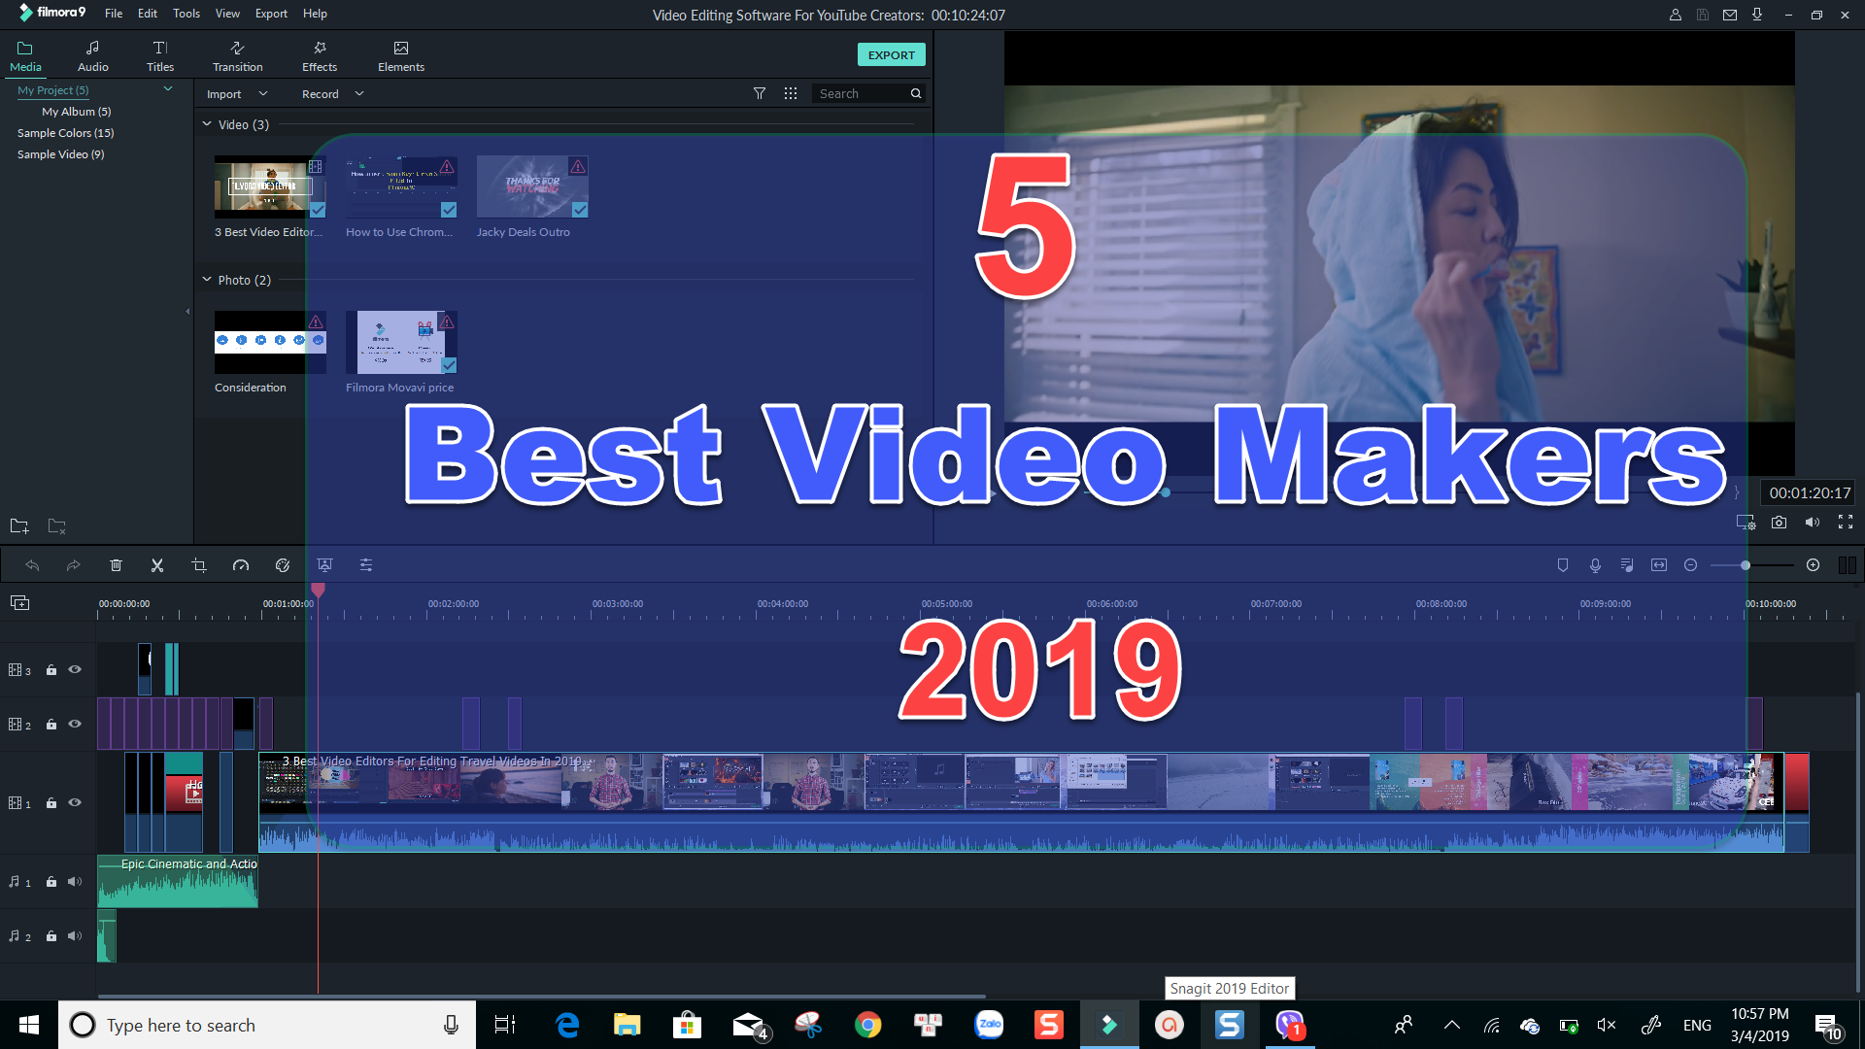Open the Speed control speedometer icon
Image resolution: width=1865 pixels, height=1049 pixels.
pyautogui.click(x=241, y=564)
